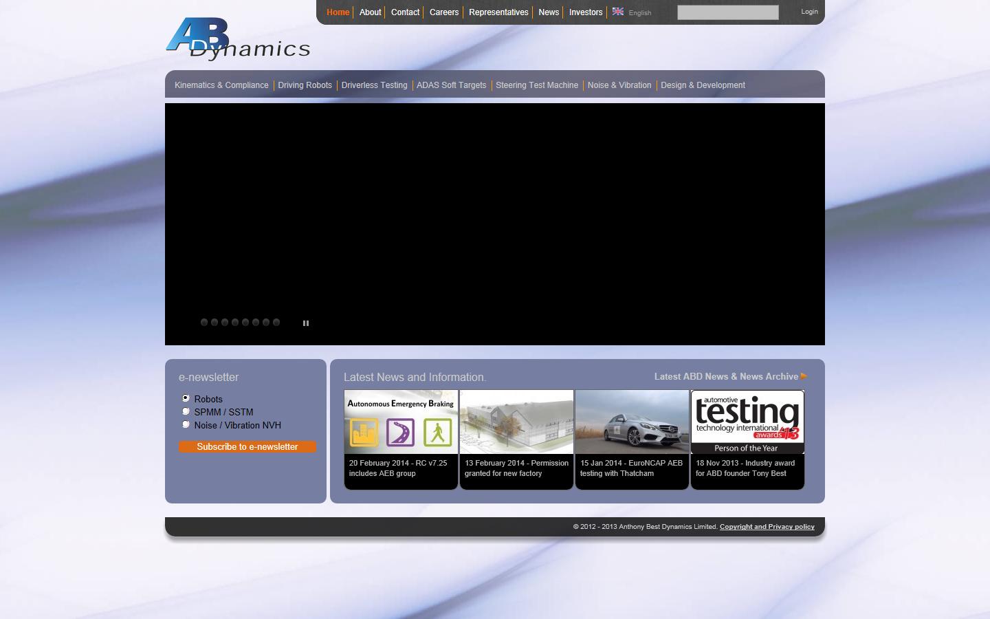The width and height of the screenshot is (990, 619).
Task: Open the ADAS Soft Targets section
Action: tap(451, 85)
